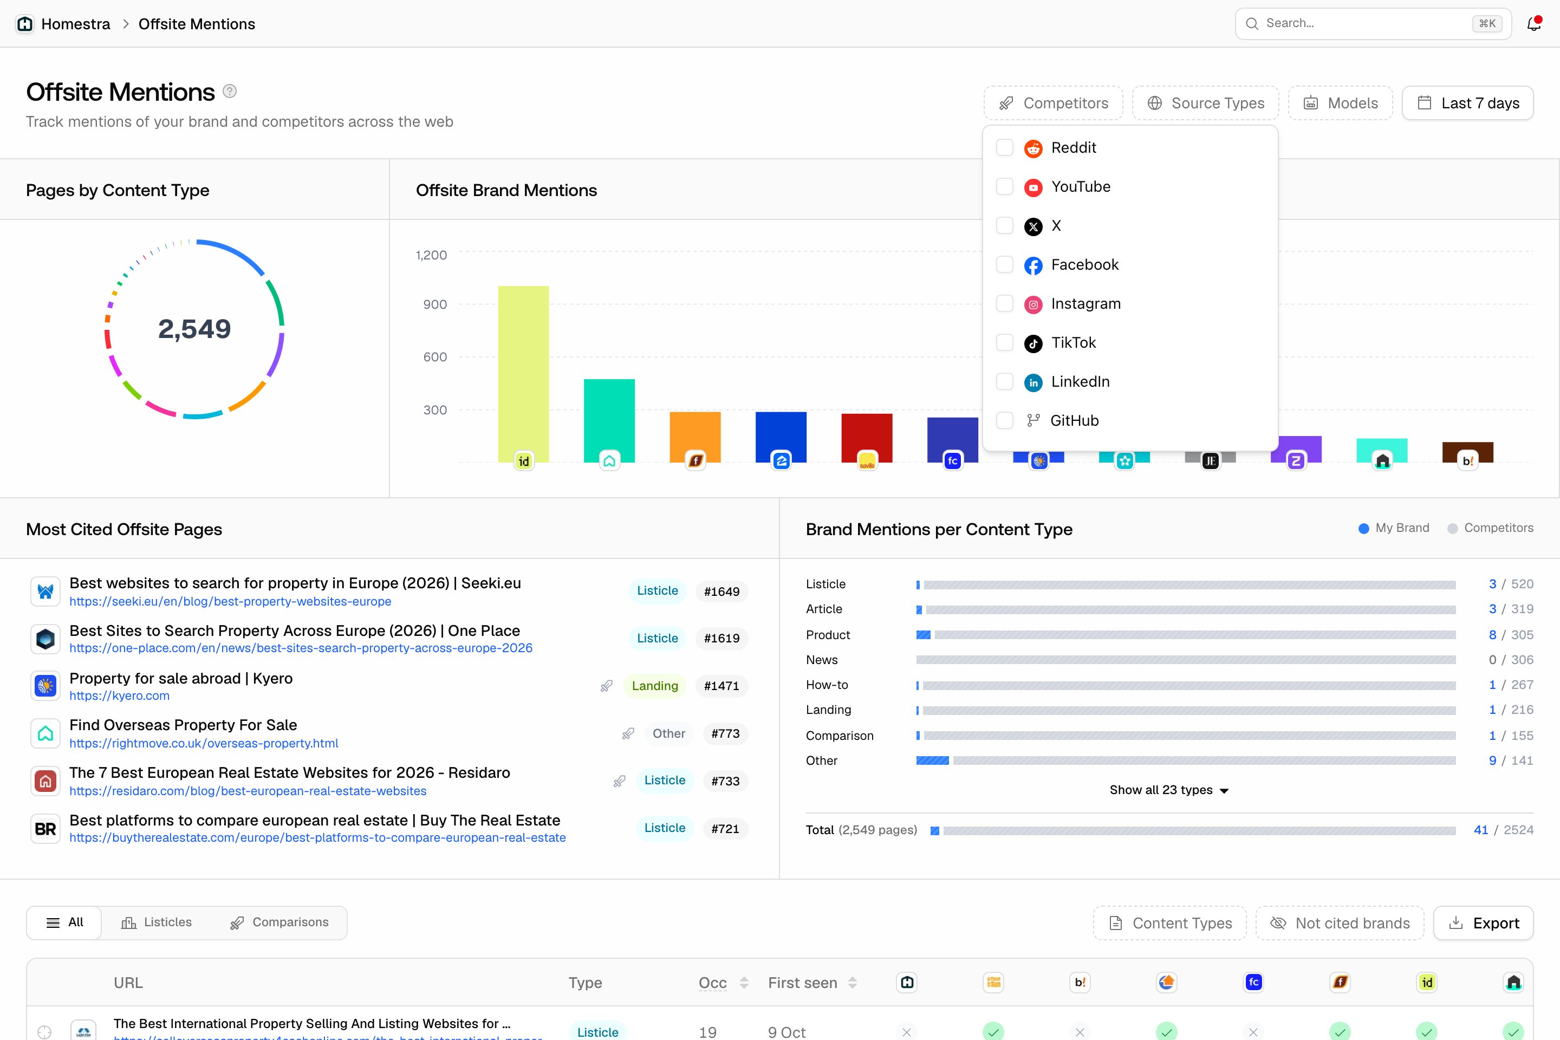Click the Homestra breadcrumb link

[x=76, y=24]
